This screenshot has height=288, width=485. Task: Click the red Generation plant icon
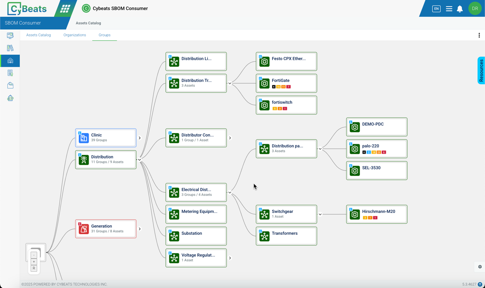tap(83, 229)
